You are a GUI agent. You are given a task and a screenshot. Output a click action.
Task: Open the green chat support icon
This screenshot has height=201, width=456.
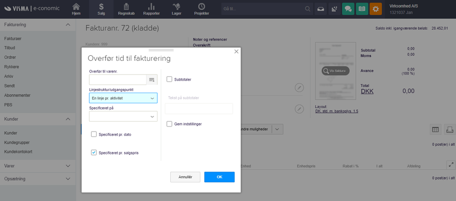click(348, 9)
